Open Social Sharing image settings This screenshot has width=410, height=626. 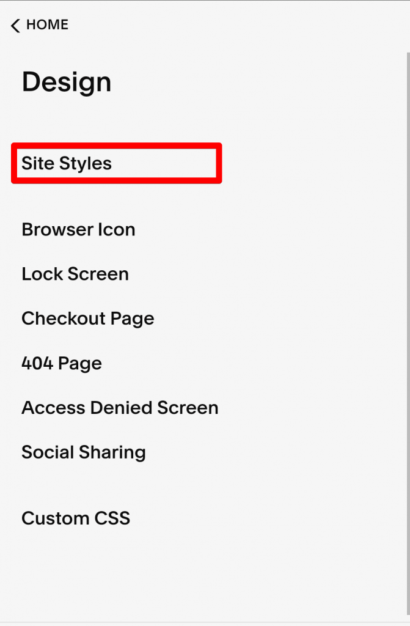point(83,452)
